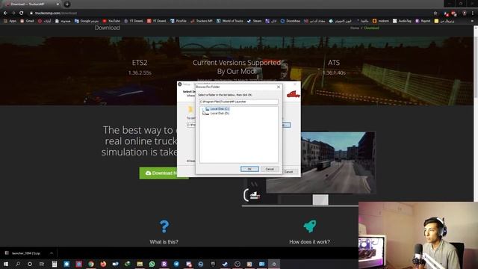Click the green Download Now button

pos(164,173)
